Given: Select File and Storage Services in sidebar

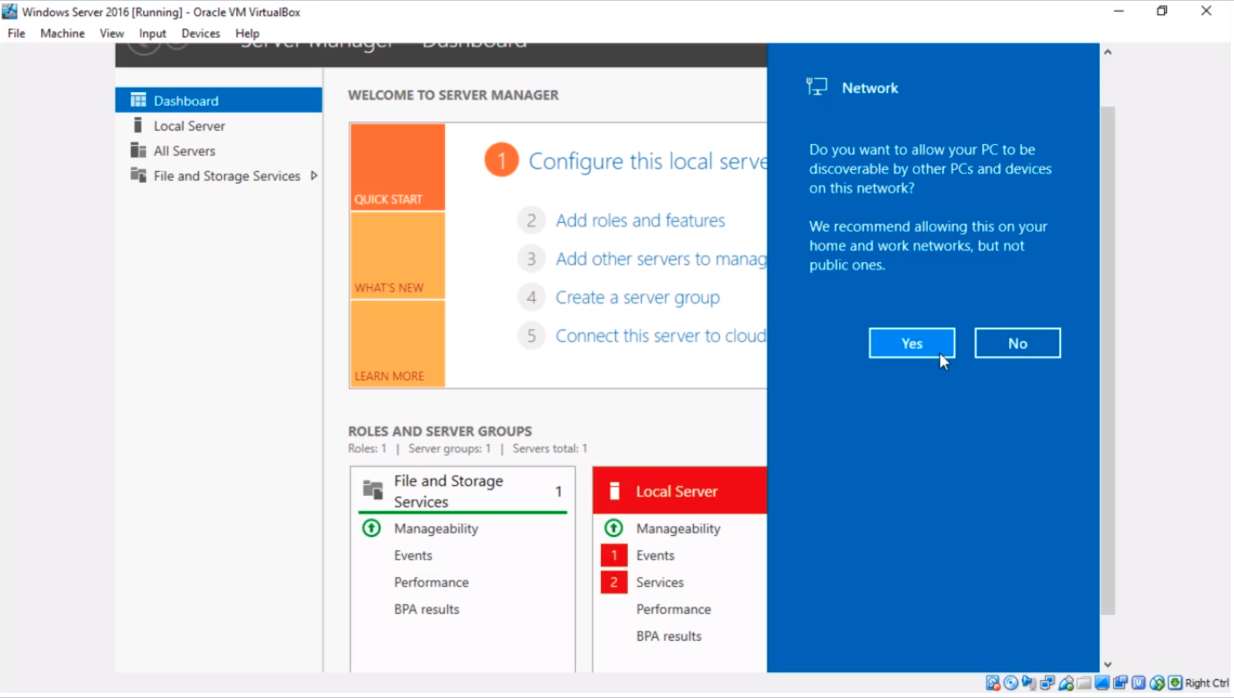Looking at the screenshot, I should [219, 175].
